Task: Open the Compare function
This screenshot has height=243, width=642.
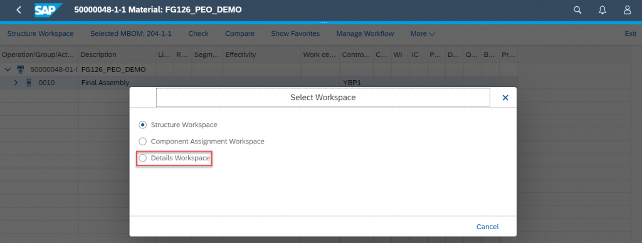Action: coord(239,34)
